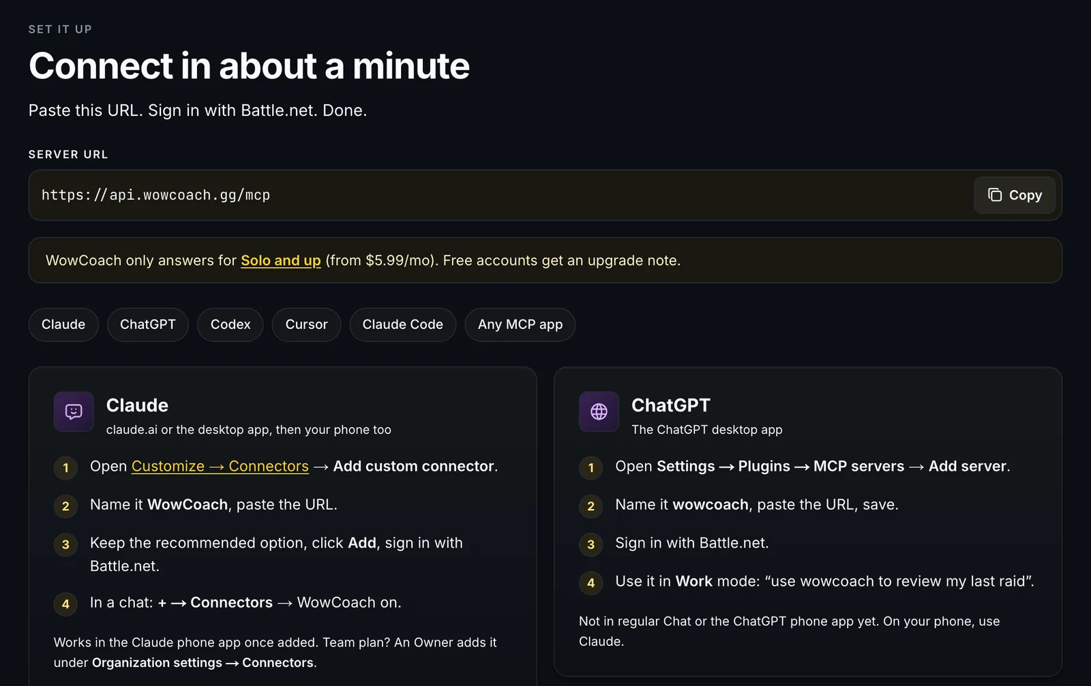Viewport: 1091px width, 686px height.
Task: Click 'Paste this URL. Sign in with Battle.net. Done.' text
Action: (198, 110)
